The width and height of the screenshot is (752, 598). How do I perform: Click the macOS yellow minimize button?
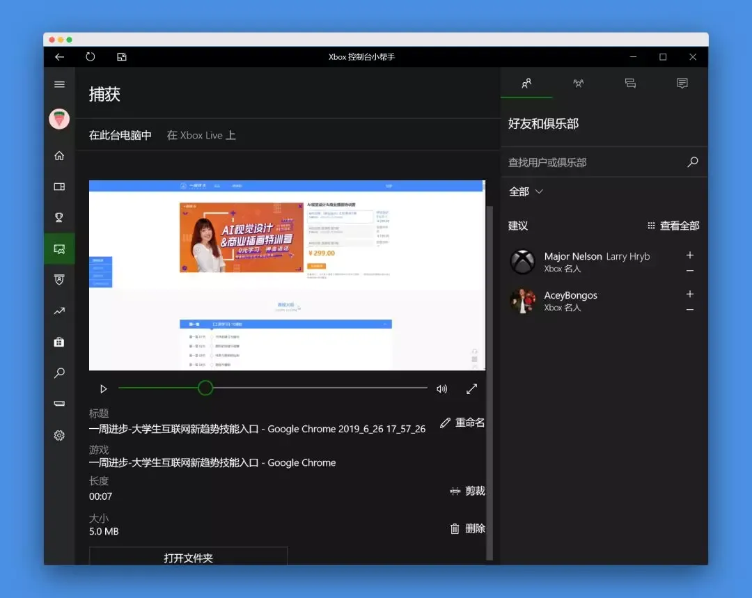point(61,40)
